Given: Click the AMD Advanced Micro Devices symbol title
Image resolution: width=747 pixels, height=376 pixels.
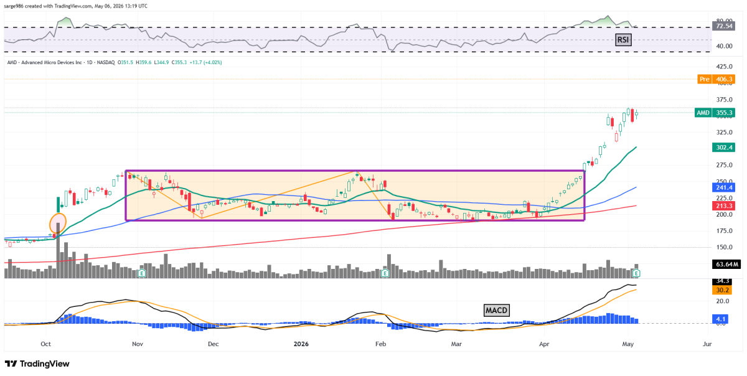Looking at the screenshot, I should (x=46, y=62).
